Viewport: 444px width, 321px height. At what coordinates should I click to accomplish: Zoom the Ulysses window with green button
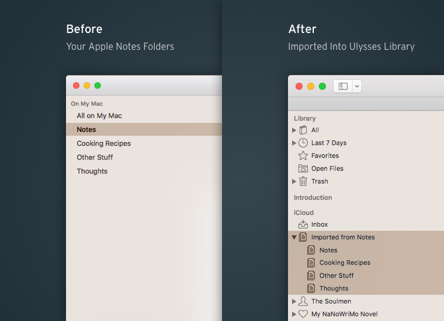[x=322, y=86]
